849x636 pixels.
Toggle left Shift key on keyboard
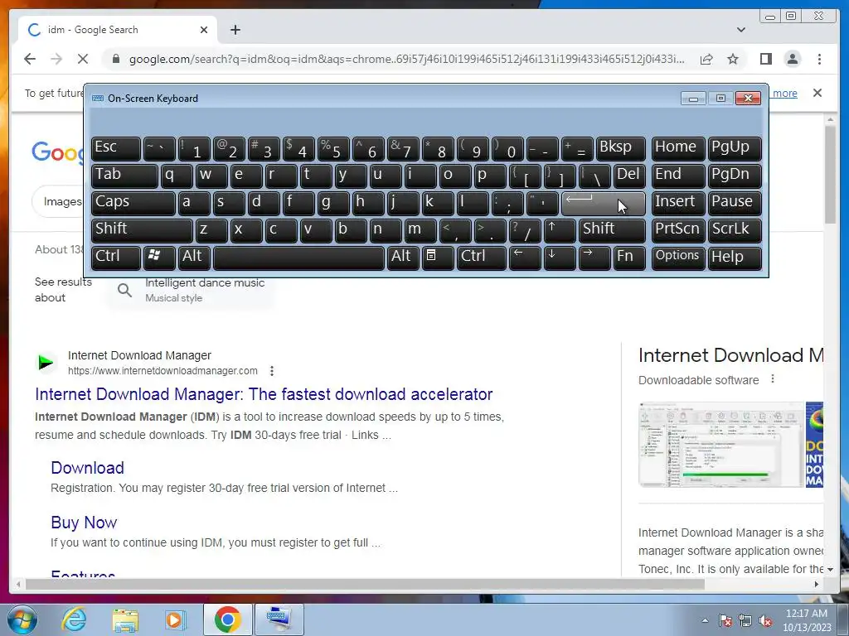click(142, 230)
